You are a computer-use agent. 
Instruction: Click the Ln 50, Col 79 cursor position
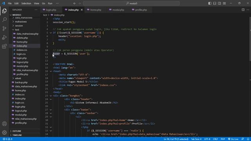176,139
